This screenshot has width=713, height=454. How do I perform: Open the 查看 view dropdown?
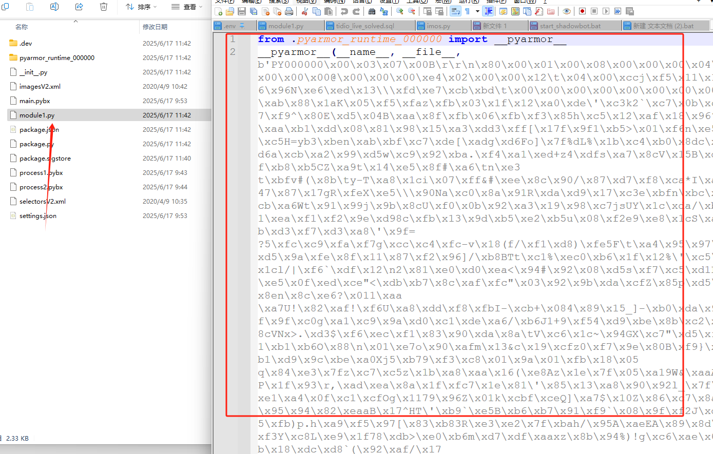tap(187, 7)
